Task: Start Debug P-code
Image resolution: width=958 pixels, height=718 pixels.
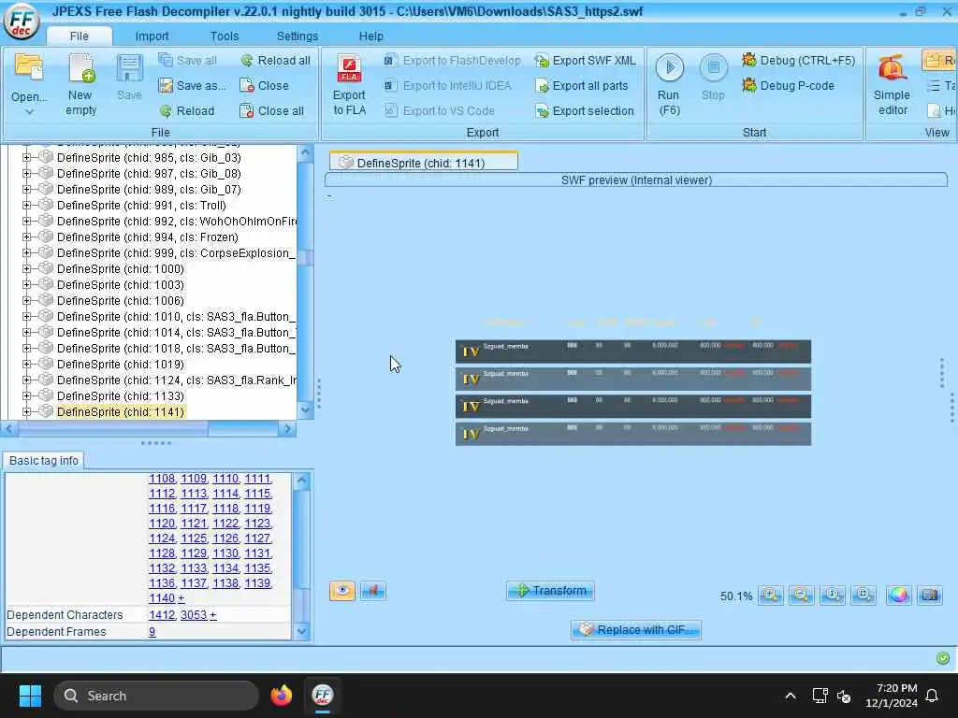Action: pos(788,85)
